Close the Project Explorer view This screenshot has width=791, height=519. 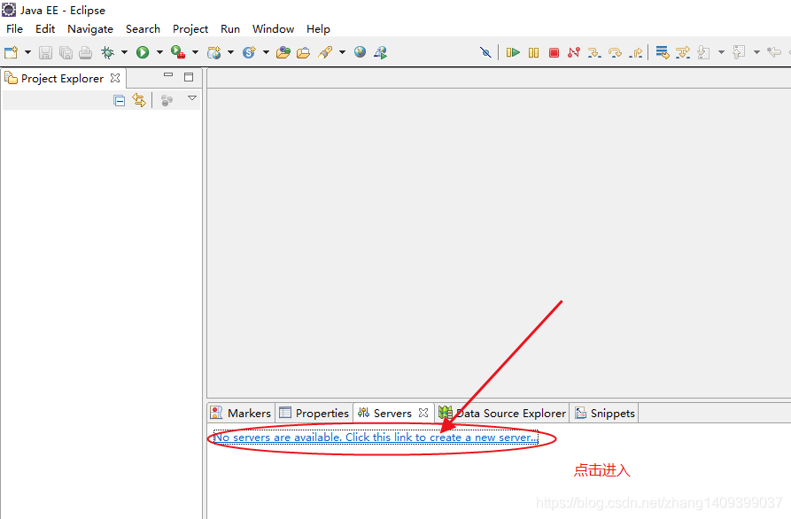tap(115, 78)
